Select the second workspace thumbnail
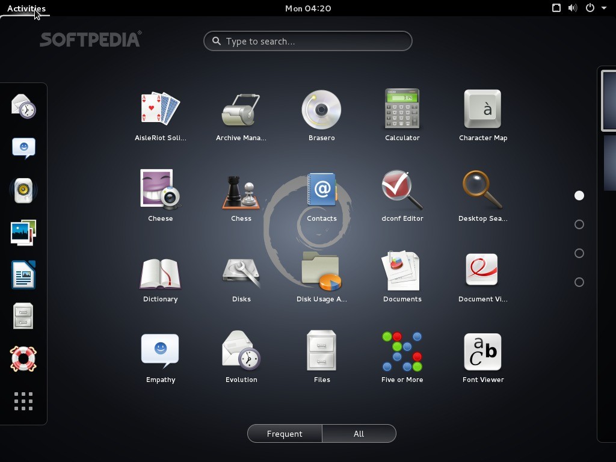Screen dimensions: 616x462 pos(610,162)
